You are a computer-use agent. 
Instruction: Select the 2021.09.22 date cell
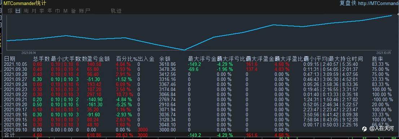[16, 94]
